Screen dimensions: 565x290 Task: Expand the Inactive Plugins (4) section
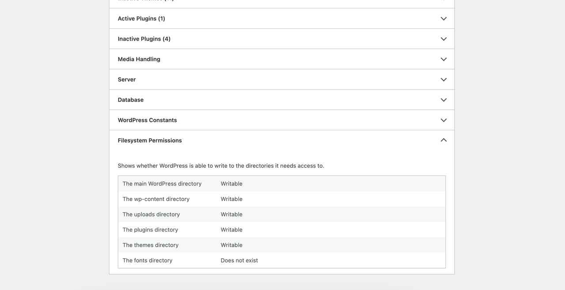click(x=282, y=39)
